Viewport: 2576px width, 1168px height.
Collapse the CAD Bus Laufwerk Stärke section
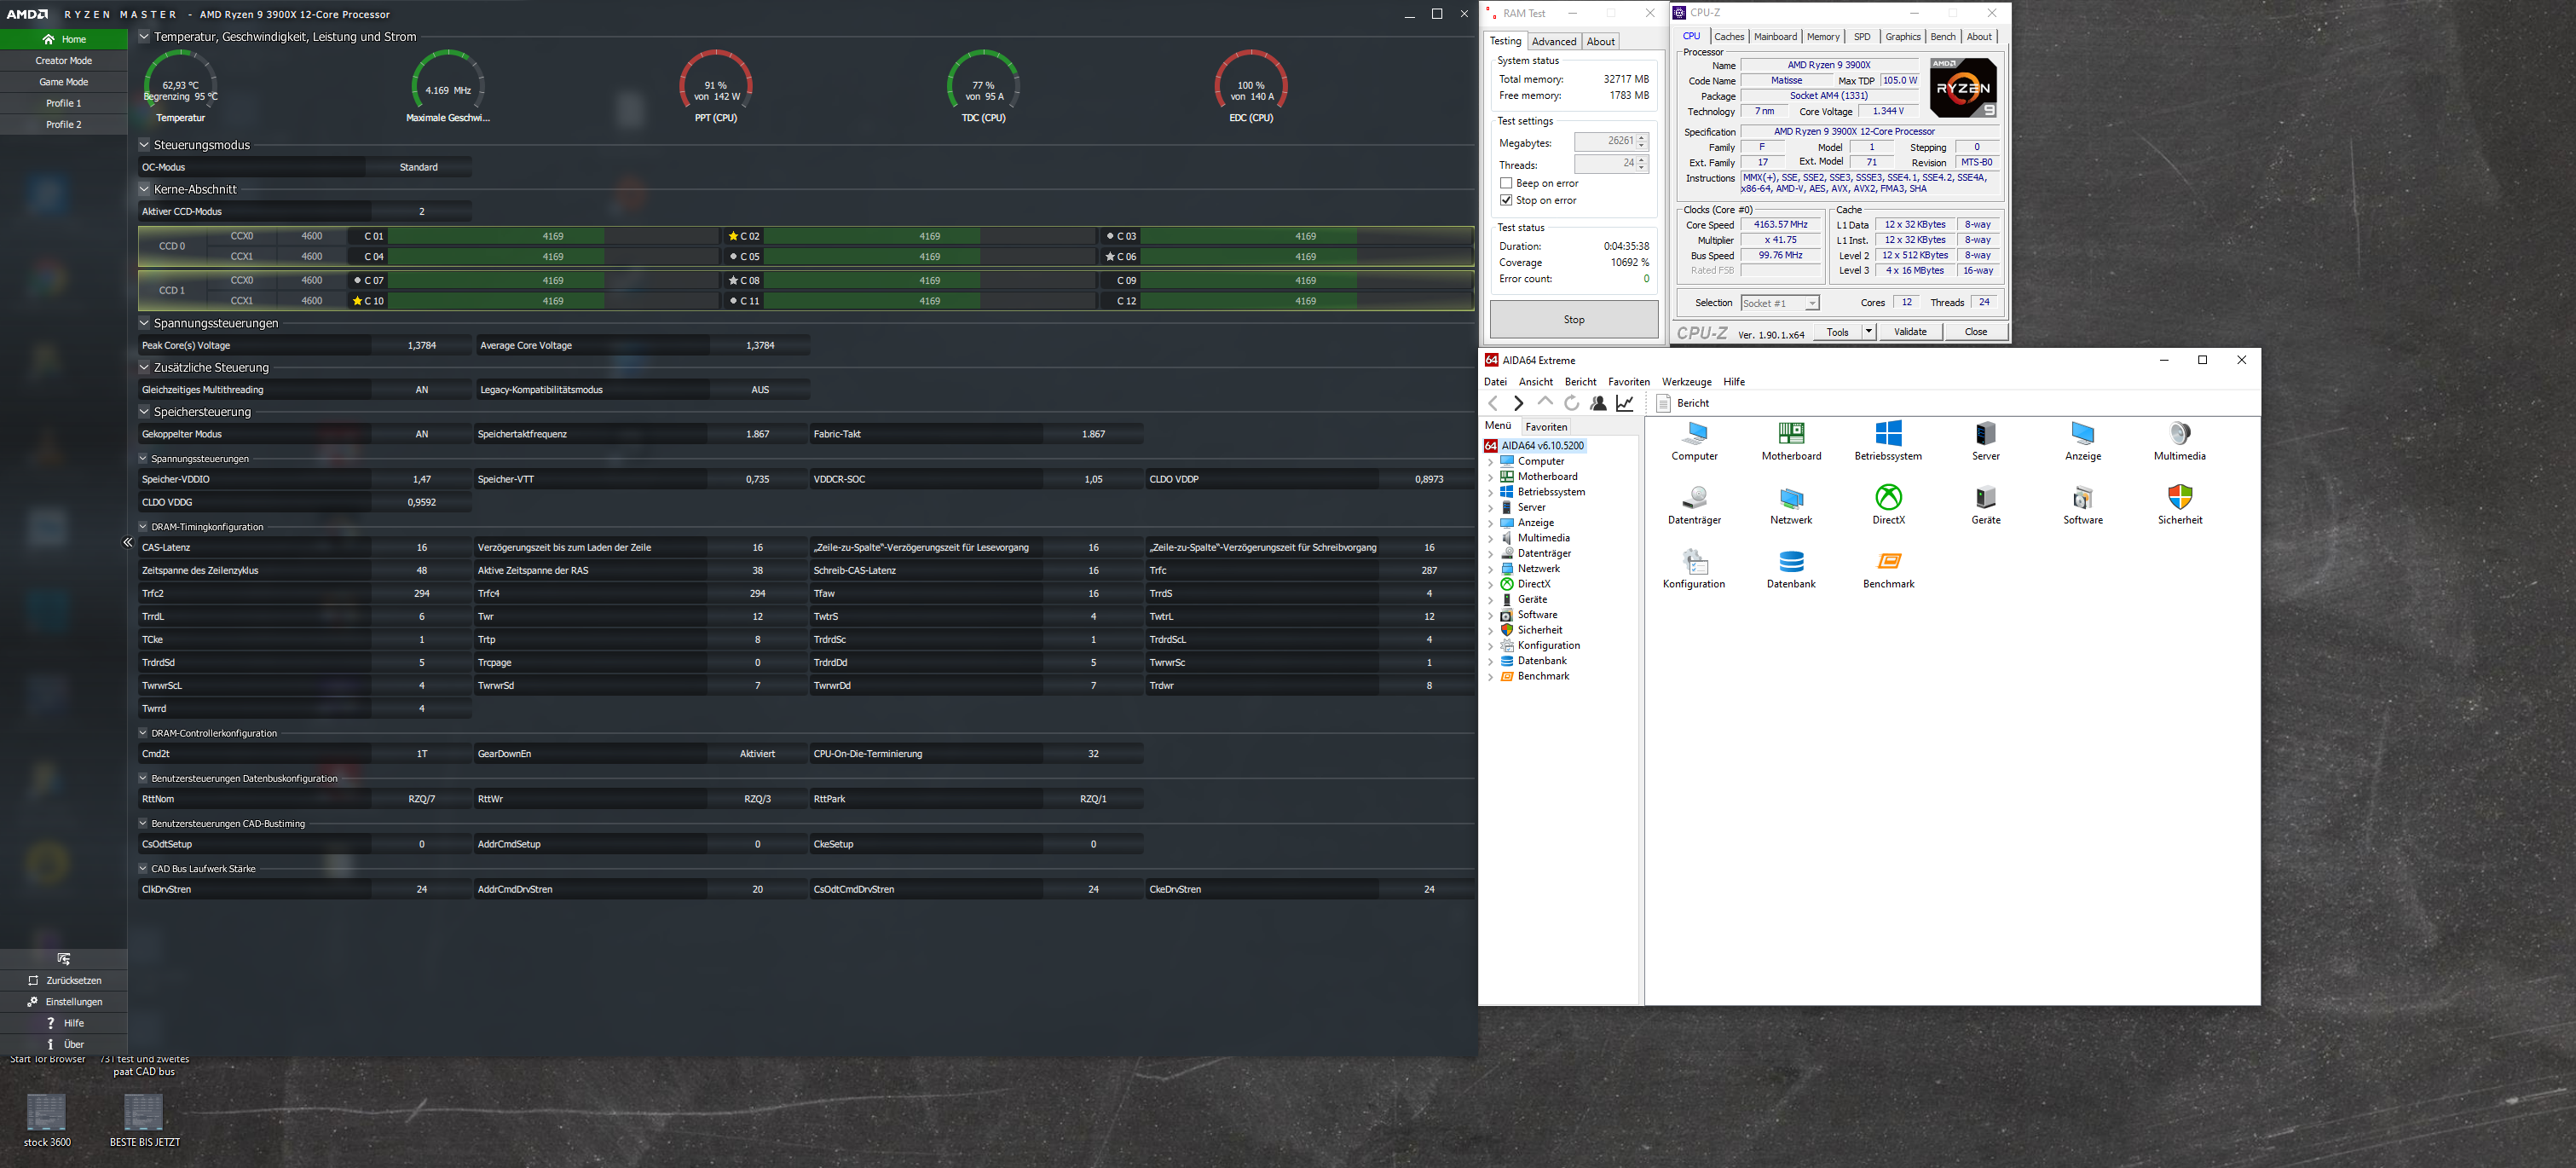(x=143, y=869)
